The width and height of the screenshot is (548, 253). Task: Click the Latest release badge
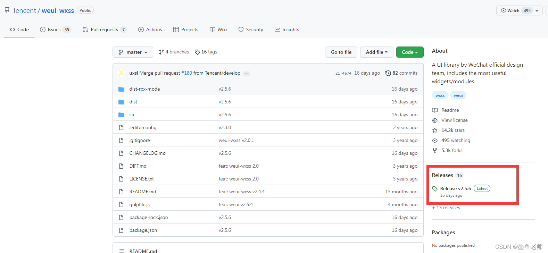pyautogui.click(x=482, y=188)
